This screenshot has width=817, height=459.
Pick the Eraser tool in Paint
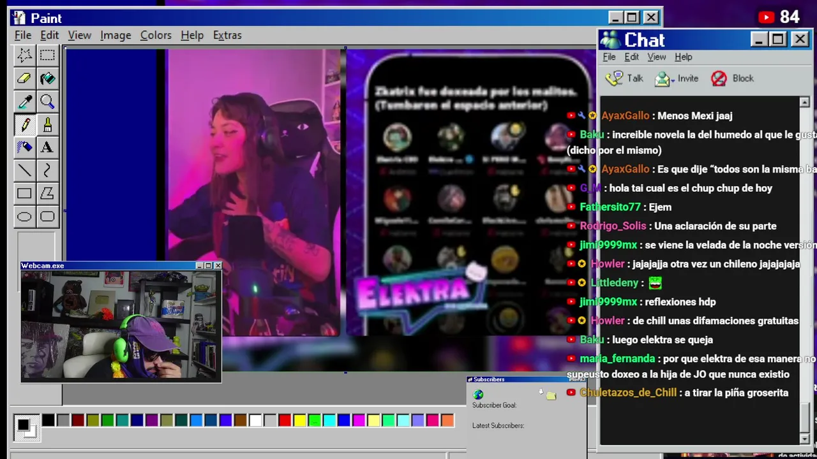[x=24, y=78]
